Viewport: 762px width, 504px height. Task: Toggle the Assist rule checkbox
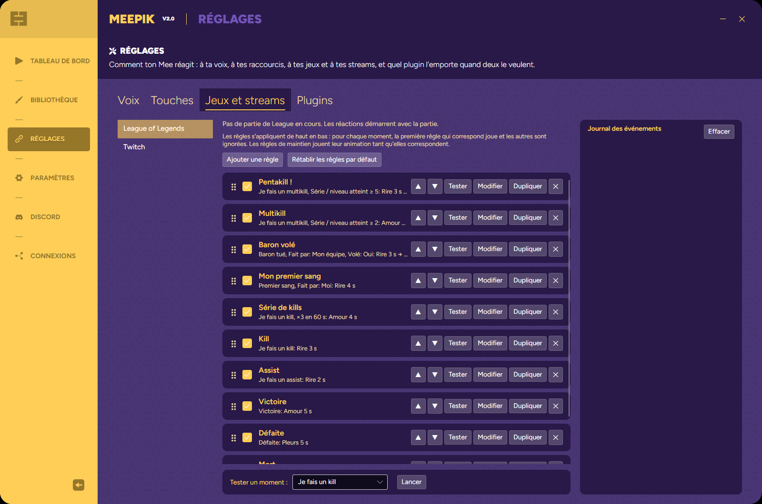pos(247,375)
